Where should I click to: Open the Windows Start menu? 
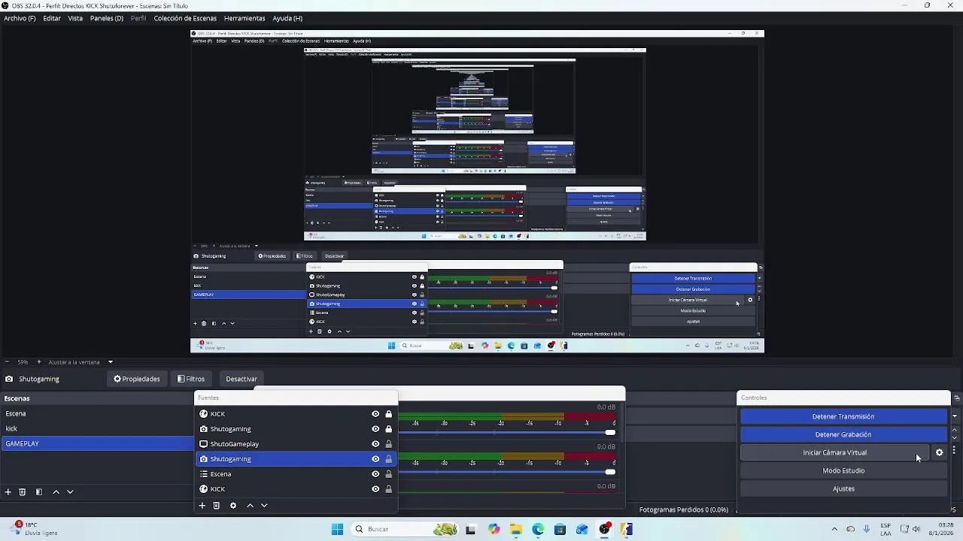(x=337, y=529)
